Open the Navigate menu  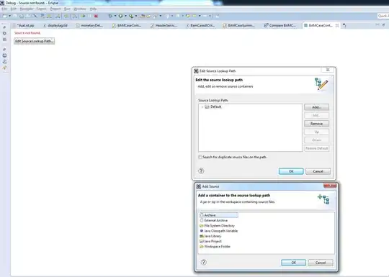pos(27,9)
